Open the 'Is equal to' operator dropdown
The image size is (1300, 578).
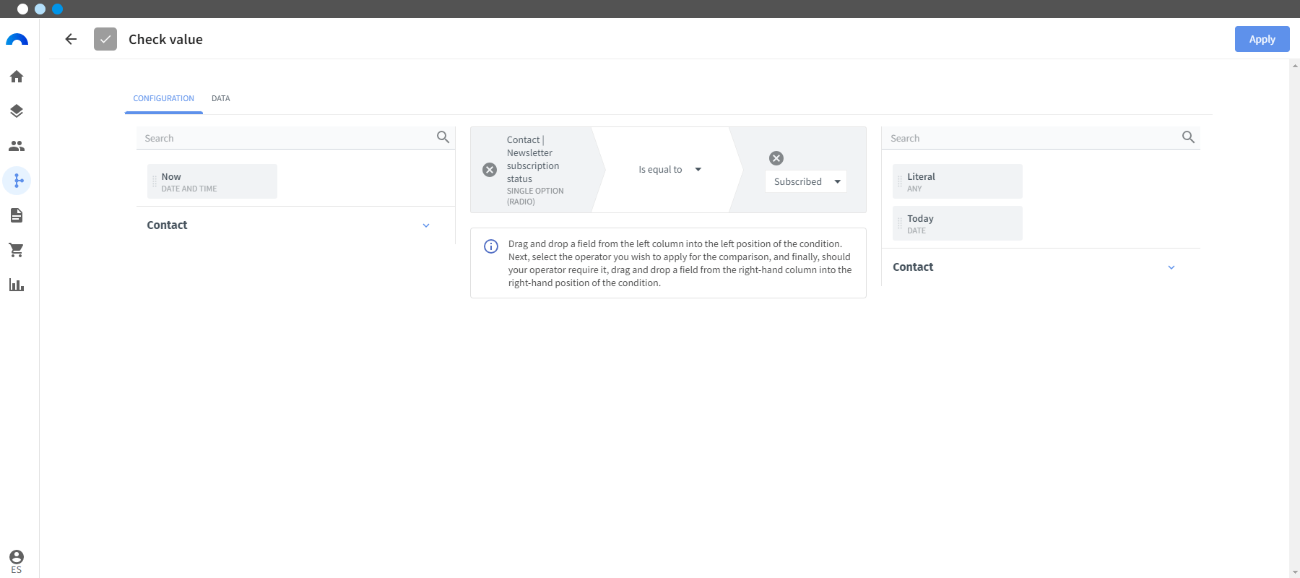(669, 170)
